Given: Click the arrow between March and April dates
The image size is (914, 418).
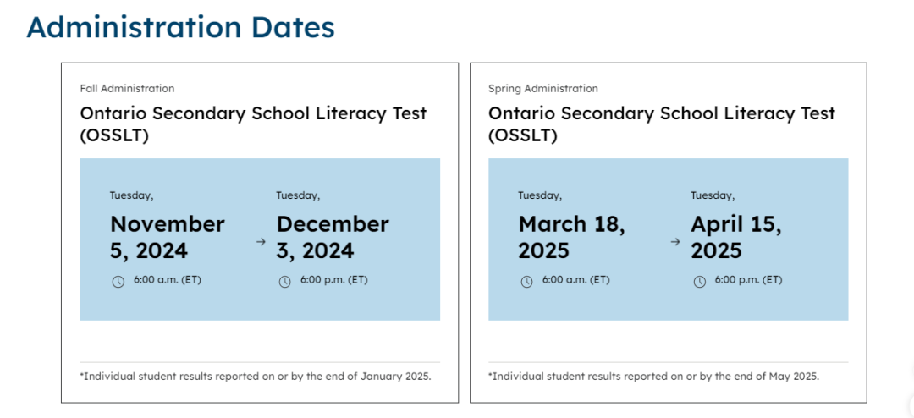Looking at the screenshot, I should (675, 241).
